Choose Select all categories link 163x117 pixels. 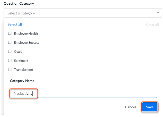(15, 24)
